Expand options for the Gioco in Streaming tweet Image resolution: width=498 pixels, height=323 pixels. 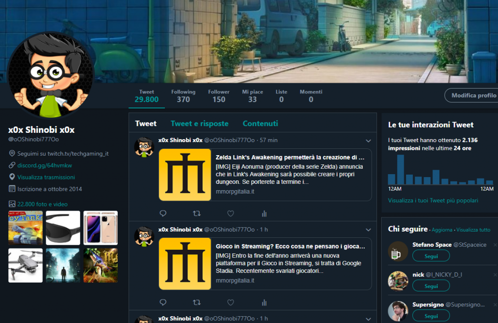click(x=368, y=230)
